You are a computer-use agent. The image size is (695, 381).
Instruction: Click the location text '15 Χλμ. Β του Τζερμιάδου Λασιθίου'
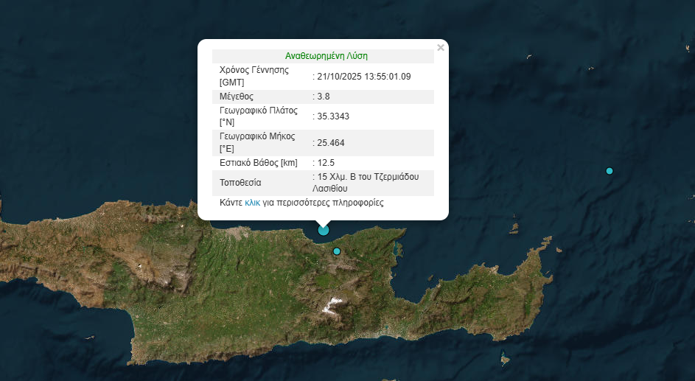[x=367, y=183]
